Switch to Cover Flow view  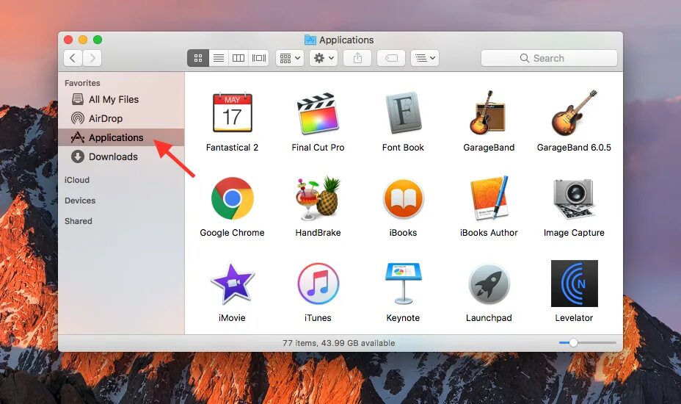click(x=259, y=58)
